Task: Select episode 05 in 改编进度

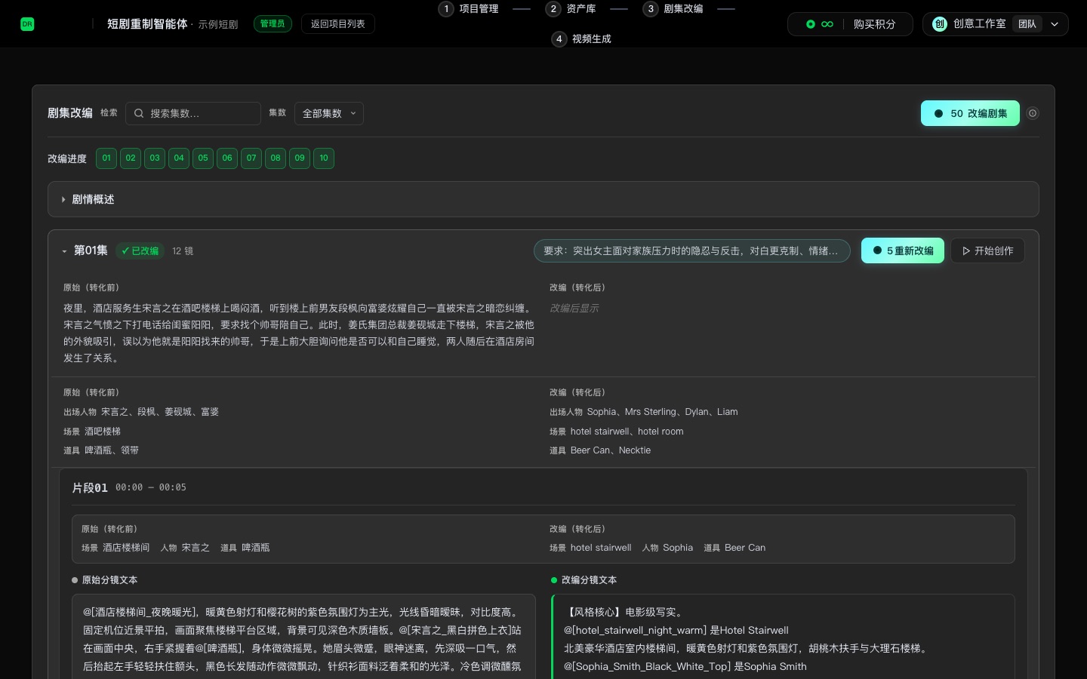Action: tap(203, 158)
